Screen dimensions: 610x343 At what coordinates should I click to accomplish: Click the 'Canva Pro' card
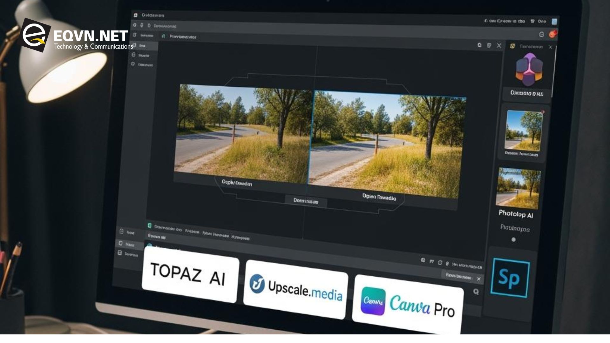[x=408, y=305]
